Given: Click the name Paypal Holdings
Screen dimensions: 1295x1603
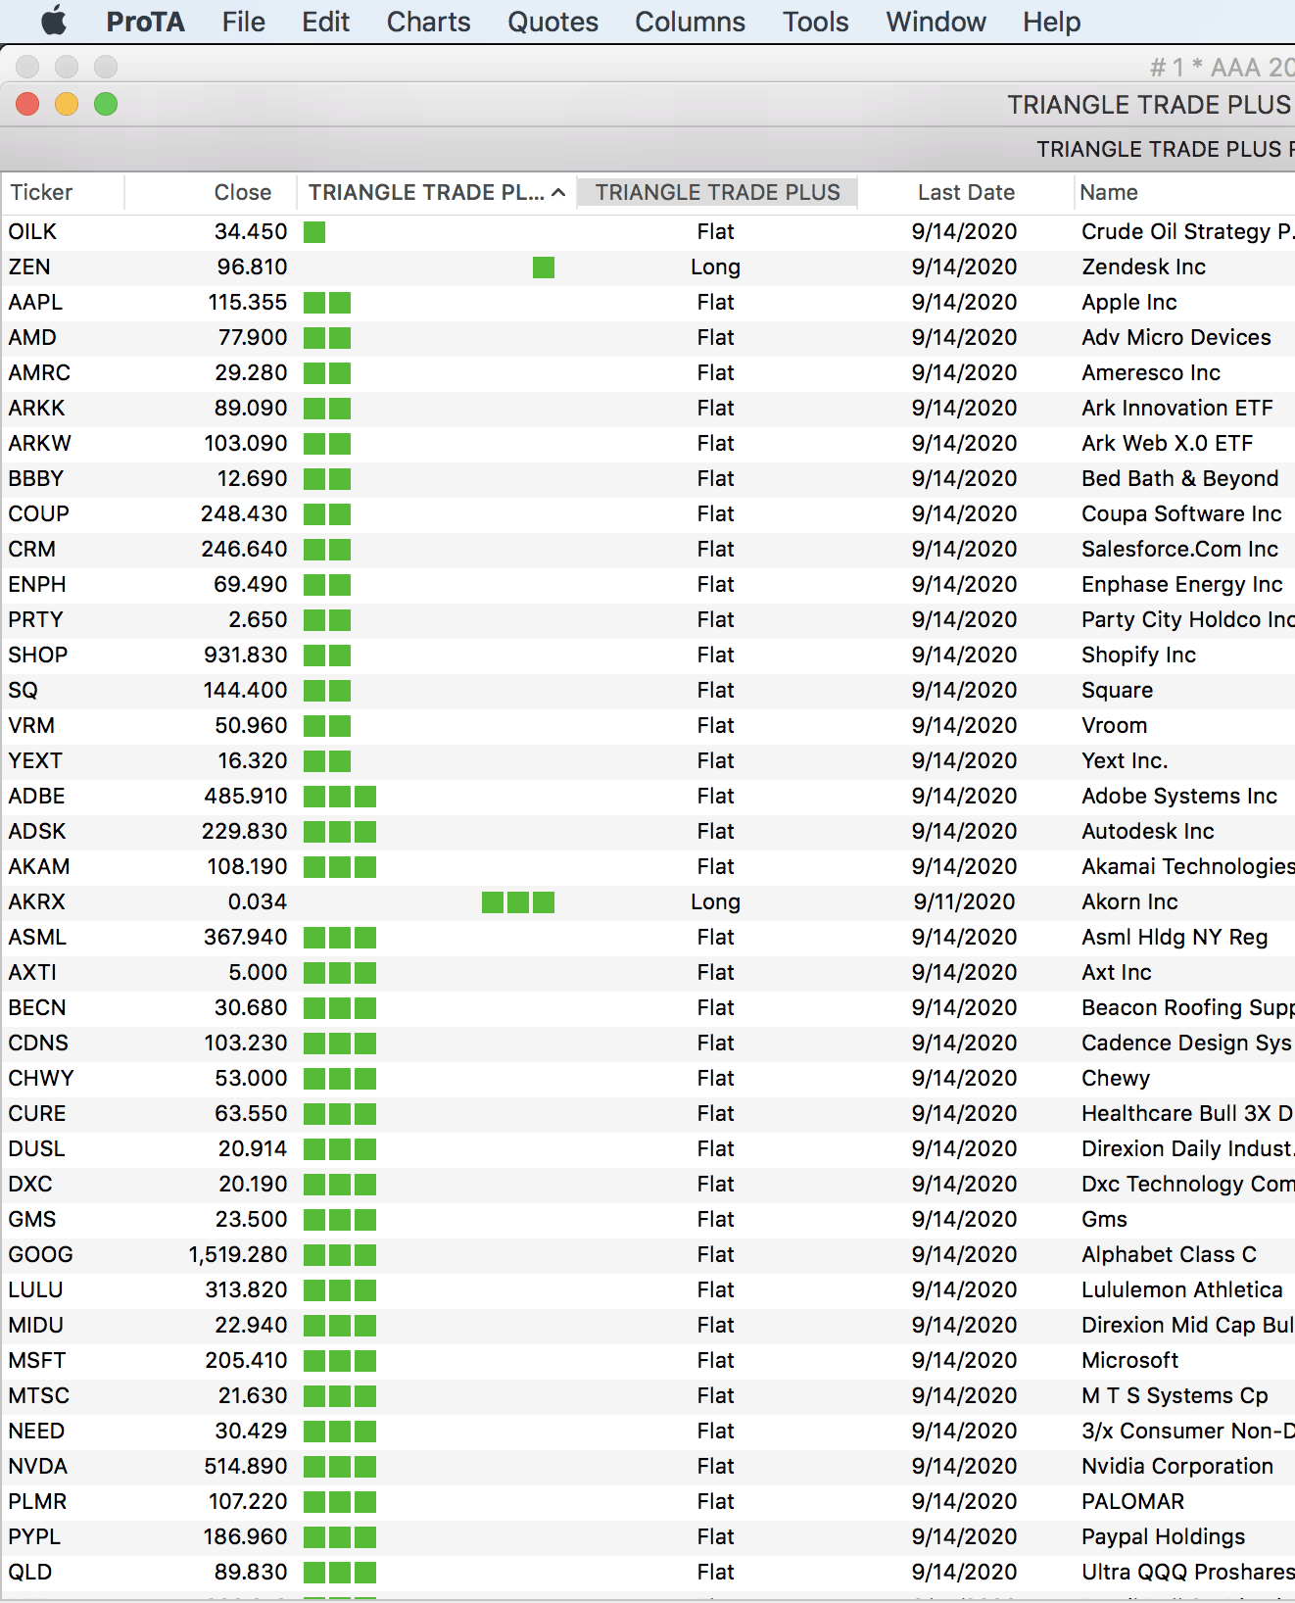Looking at the screenshot, I should (1163, 1537).
